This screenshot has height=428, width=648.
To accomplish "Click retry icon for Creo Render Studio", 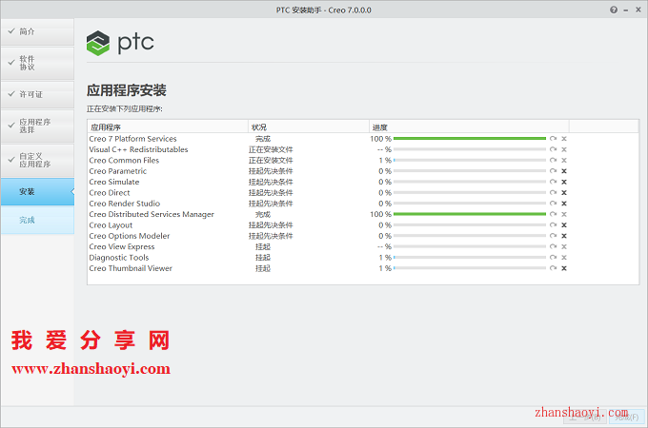I will (553, 204).
